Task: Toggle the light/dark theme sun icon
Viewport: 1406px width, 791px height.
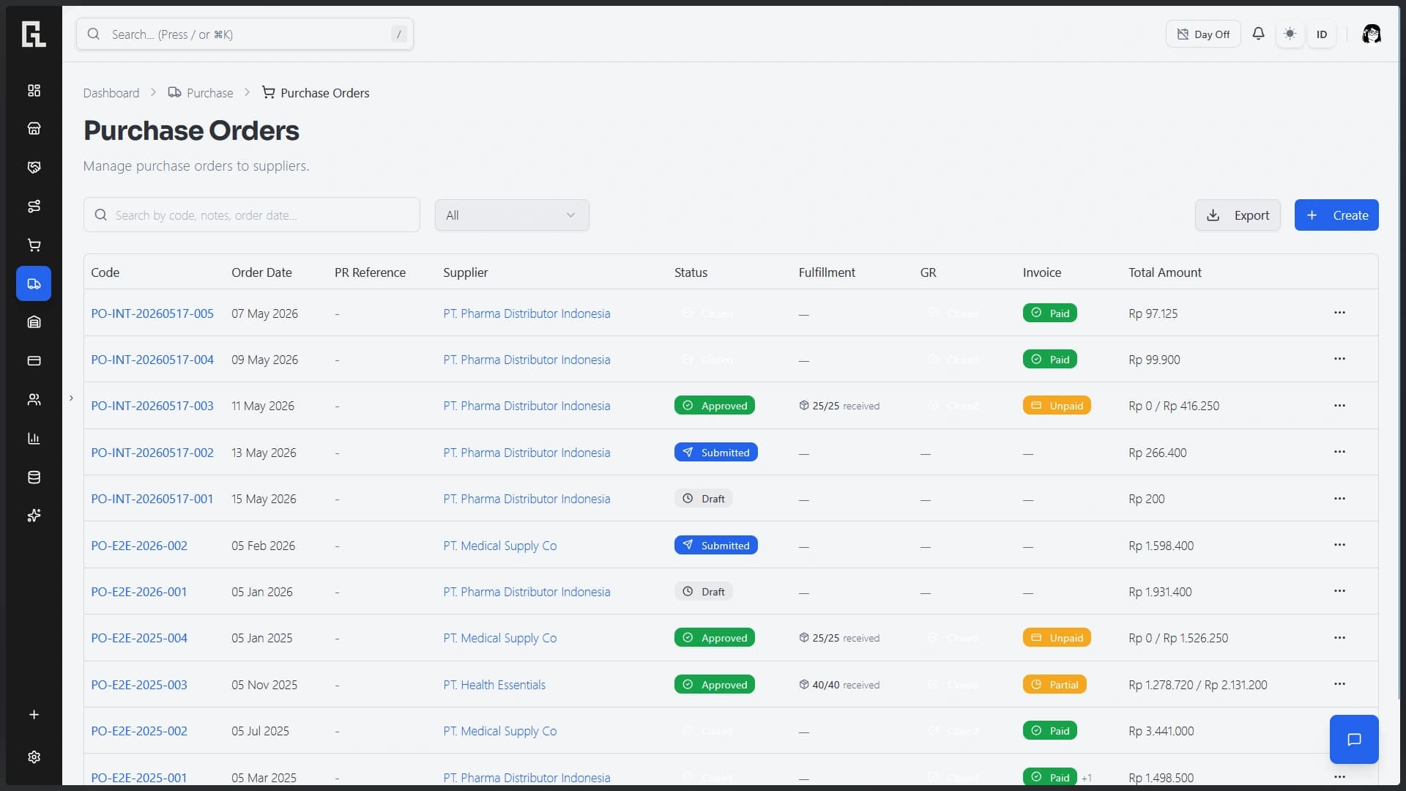Action: tap(1290, 34)
